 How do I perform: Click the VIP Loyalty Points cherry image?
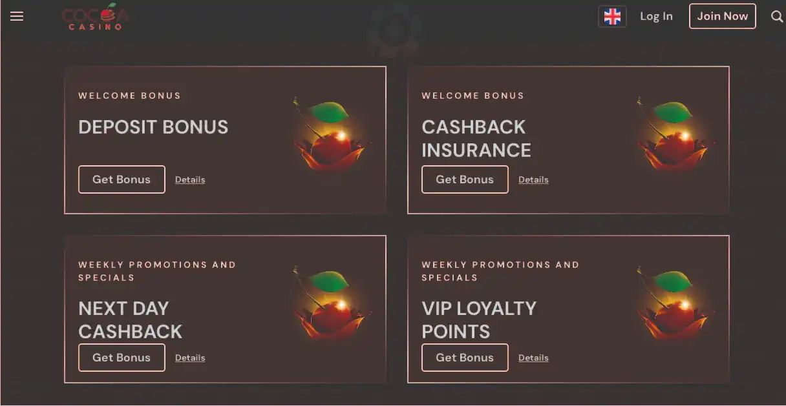coord(673,305)
